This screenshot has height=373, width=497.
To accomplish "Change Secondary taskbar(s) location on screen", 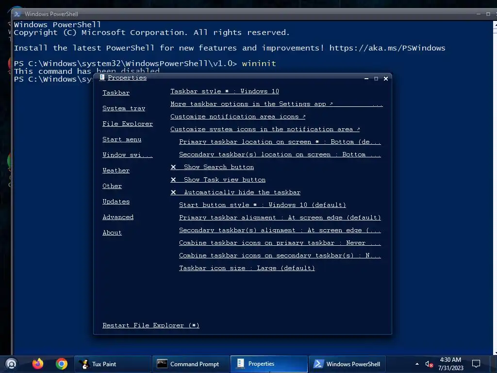I will [280, 155].
